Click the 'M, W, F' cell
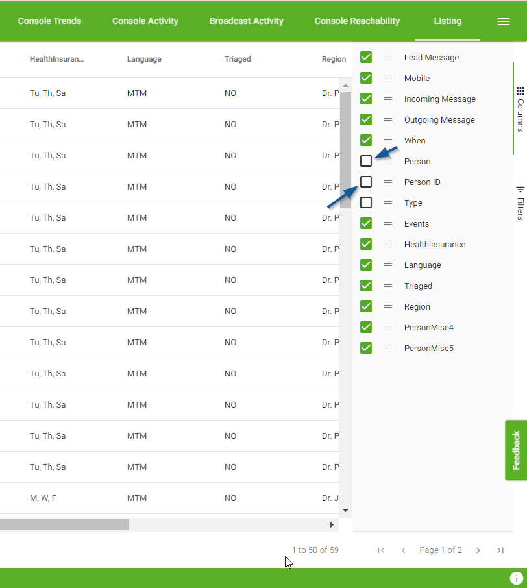 pos(43,498)
